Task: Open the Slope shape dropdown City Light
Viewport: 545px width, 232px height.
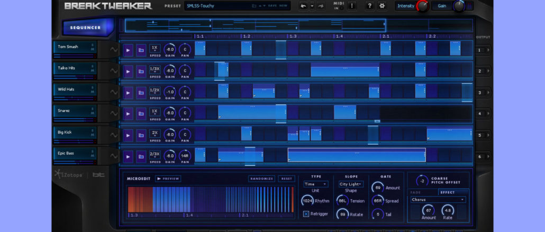Action: 351,184
